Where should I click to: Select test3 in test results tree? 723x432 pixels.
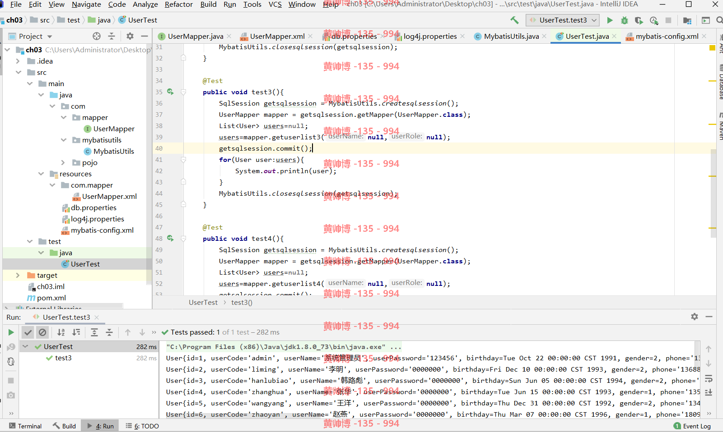click(x=63, y=358)
